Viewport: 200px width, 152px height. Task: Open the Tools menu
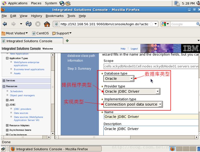coord(71,16)
